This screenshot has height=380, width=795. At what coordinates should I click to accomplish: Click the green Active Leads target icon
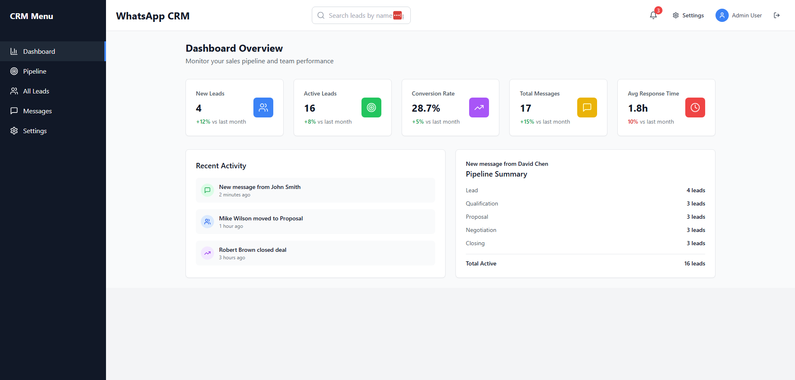(x=371, y=108)
